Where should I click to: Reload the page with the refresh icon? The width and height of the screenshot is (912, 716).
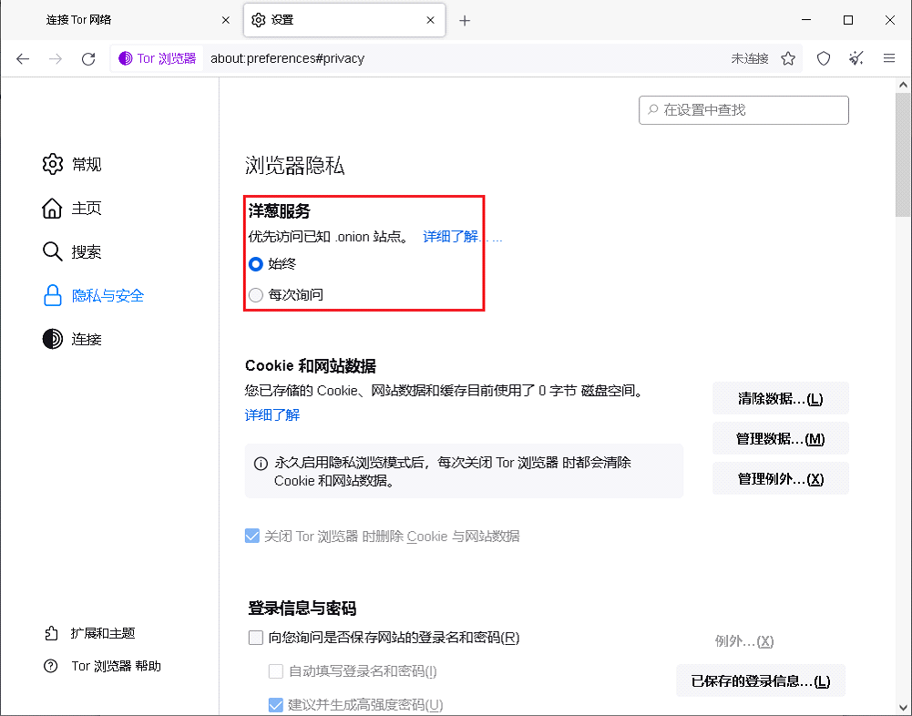(88, 58)
